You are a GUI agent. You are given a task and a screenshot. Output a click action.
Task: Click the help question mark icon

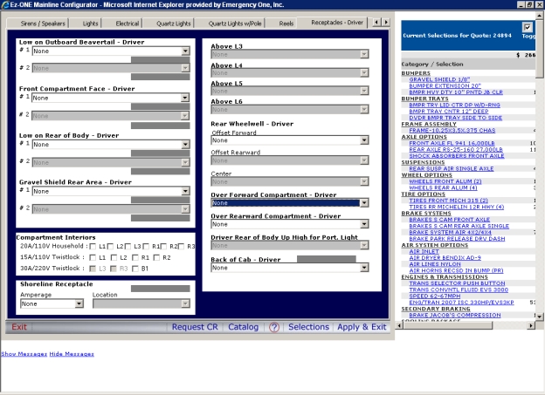coord(274,327)
